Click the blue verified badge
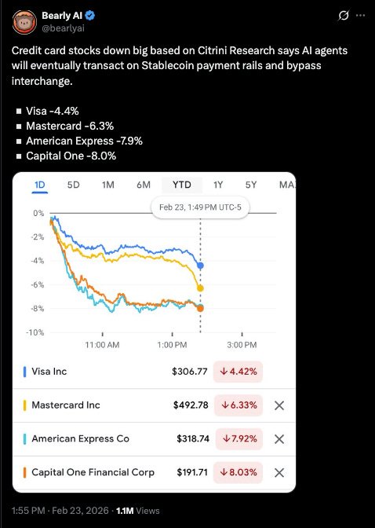375x528 pixels. 89,16
